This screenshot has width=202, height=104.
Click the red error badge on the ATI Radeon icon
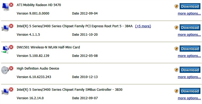coord(11,5)
